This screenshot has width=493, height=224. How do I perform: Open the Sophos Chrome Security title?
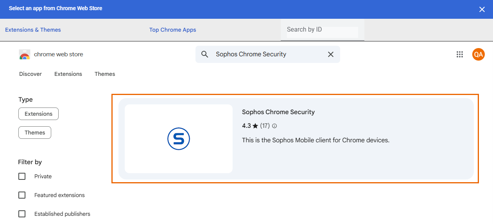click(x=278, y=112)
